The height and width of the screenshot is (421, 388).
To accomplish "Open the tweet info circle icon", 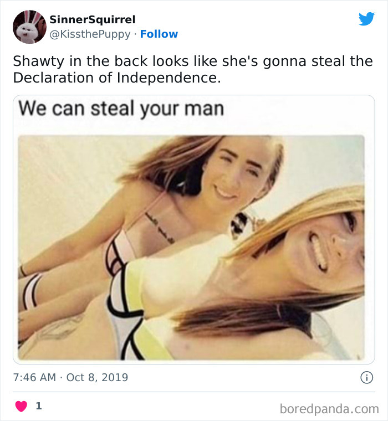I will pyautogui.click(x=366, y=377).
